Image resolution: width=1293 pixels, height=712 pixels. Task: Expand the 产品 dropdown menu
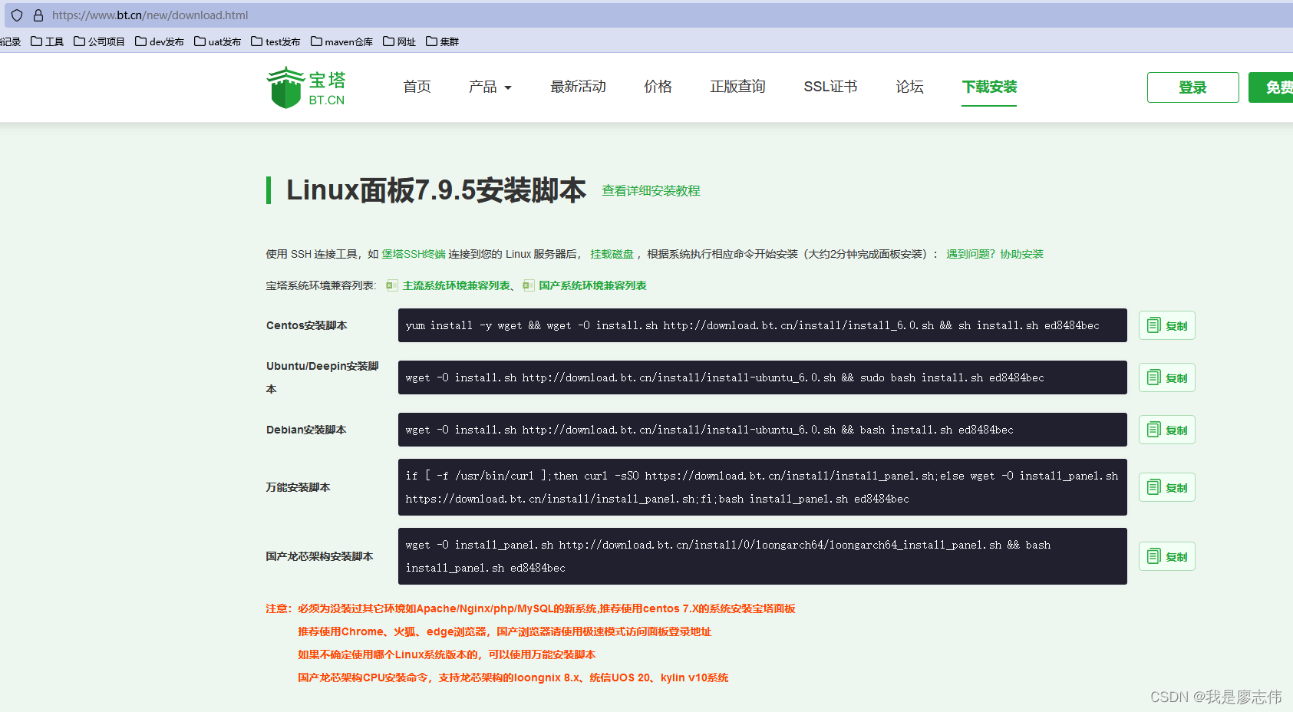click(x=490, y=87)
